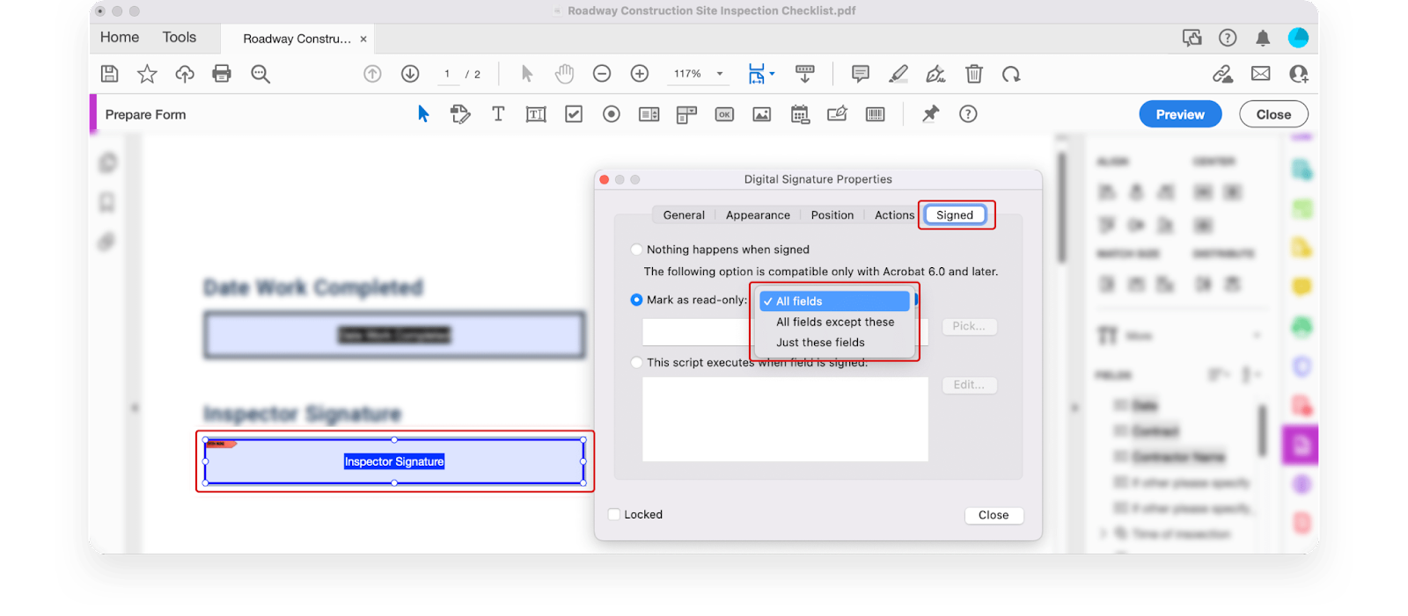Select the Add Radio Button tool
The image size is (1408, 616).
click(612, 114)
